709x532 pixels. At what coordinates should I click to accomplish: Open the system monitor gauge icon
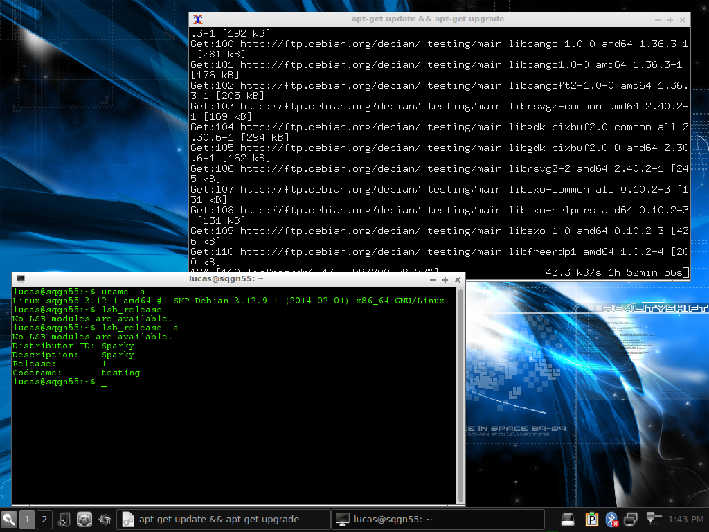coord(84,520)
